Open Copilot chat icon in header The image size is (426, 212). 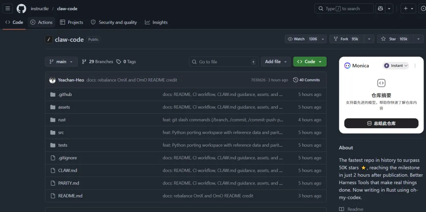(380, 9)
